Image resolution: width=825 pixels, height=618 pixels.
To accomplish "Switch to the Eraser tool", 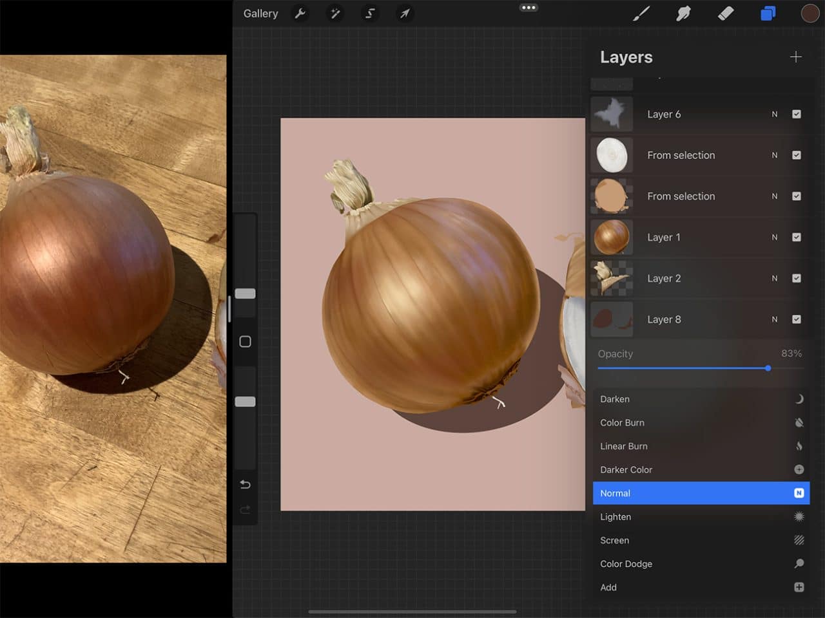I will [x=725, y=13].
